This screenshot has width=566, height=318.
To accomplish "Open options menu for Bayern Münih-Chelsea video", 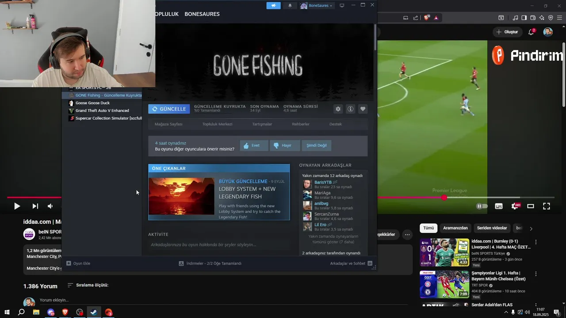I will click(x=536, y=274).
